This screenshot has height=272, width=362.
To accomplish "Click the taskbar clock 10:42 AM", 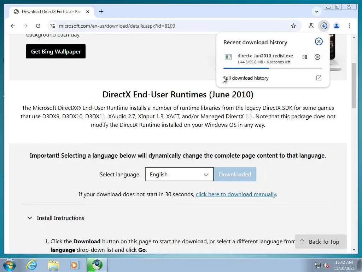I will (x=344, y=265).
